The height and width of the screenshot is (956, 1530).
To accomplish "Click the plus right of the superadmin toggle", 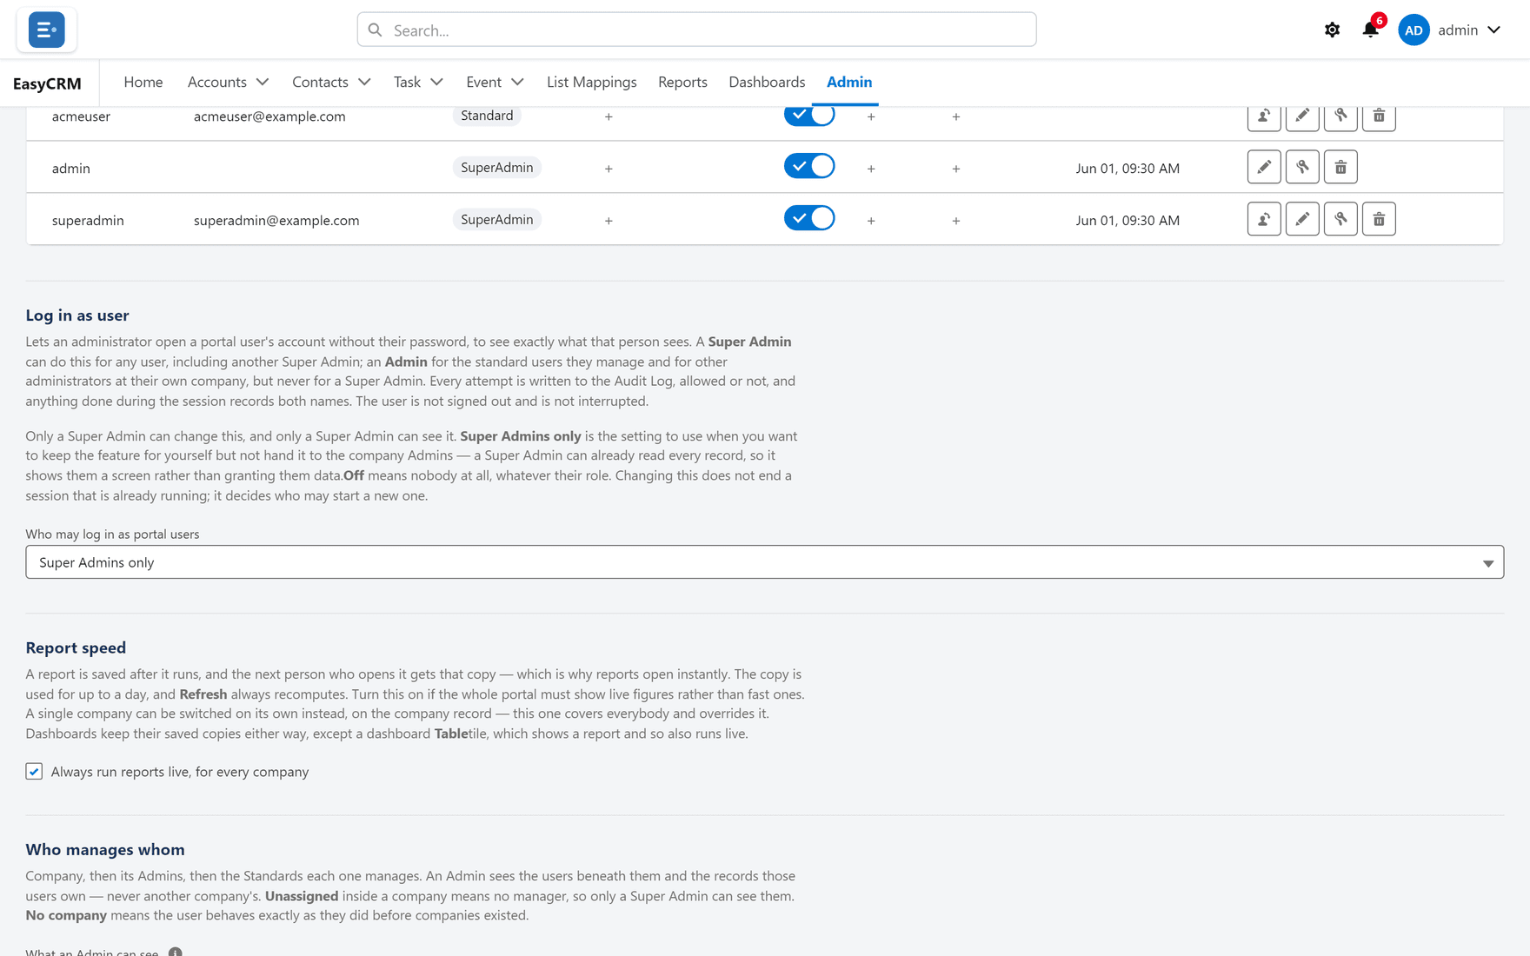I will click(871, 221).
